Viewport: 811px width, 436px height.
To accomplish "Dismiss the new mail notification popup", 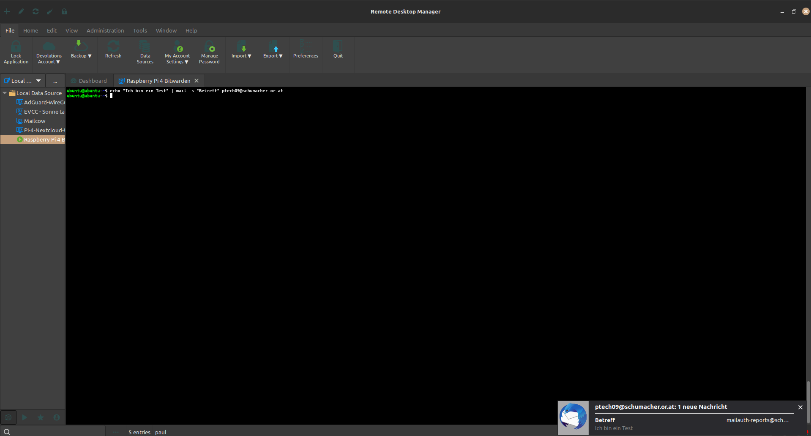I will (x=800, y=407).
